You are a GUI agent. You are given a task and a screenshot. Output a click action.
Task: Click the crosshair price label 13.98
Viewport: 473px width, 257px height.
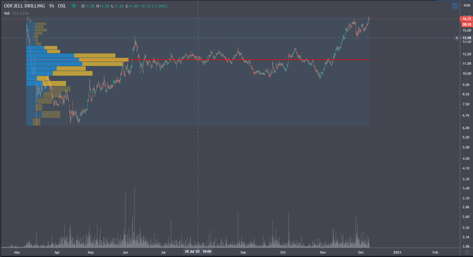click(467, 38)
